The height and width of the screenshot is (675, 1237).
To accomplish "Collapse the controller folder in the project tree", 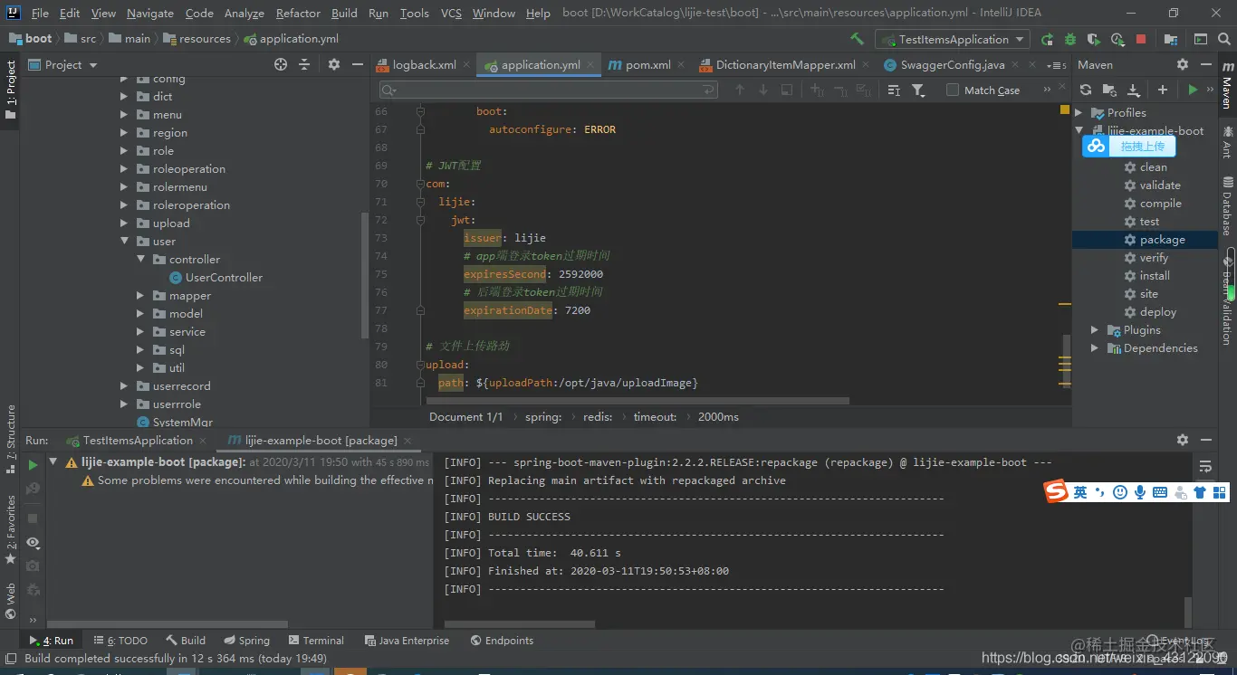I will pos(140,260).
